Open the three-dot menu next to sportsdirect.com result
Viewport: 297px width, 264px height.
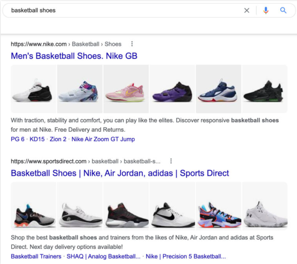pos(171,161)
